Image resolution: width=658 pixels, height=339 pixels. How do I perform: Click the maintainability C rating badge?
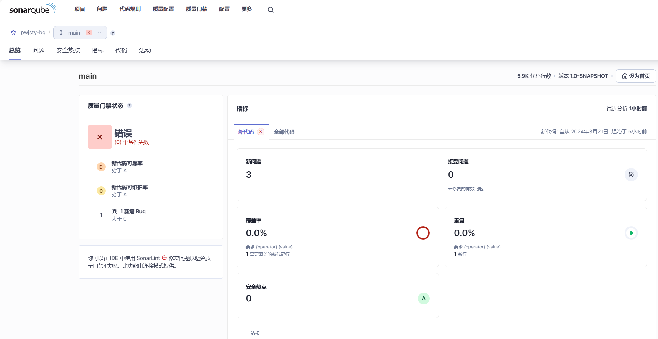point(101,191)
